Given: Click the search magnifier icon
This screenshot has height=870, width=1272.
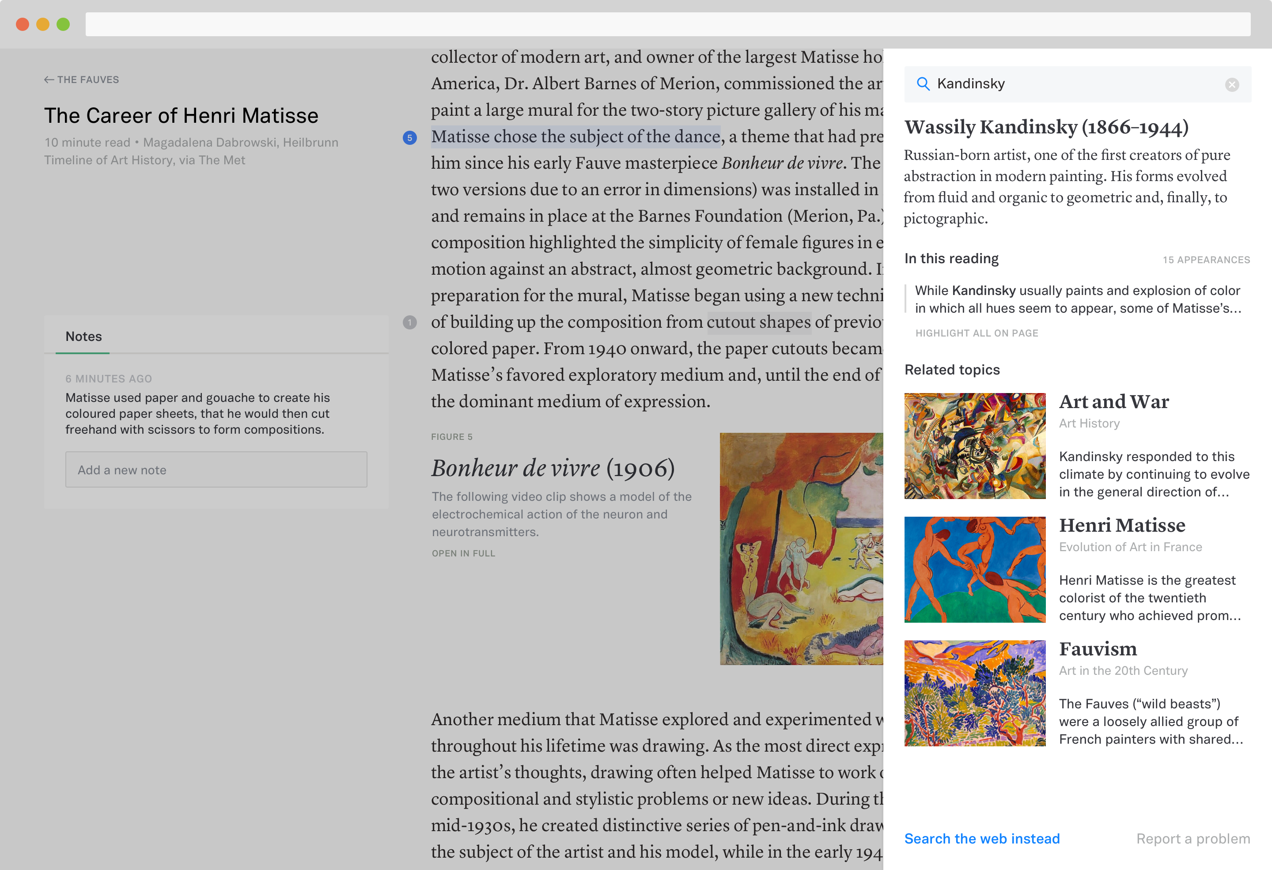Looking at the screenshot, I should pyautogui.click(x=923, y=84).
